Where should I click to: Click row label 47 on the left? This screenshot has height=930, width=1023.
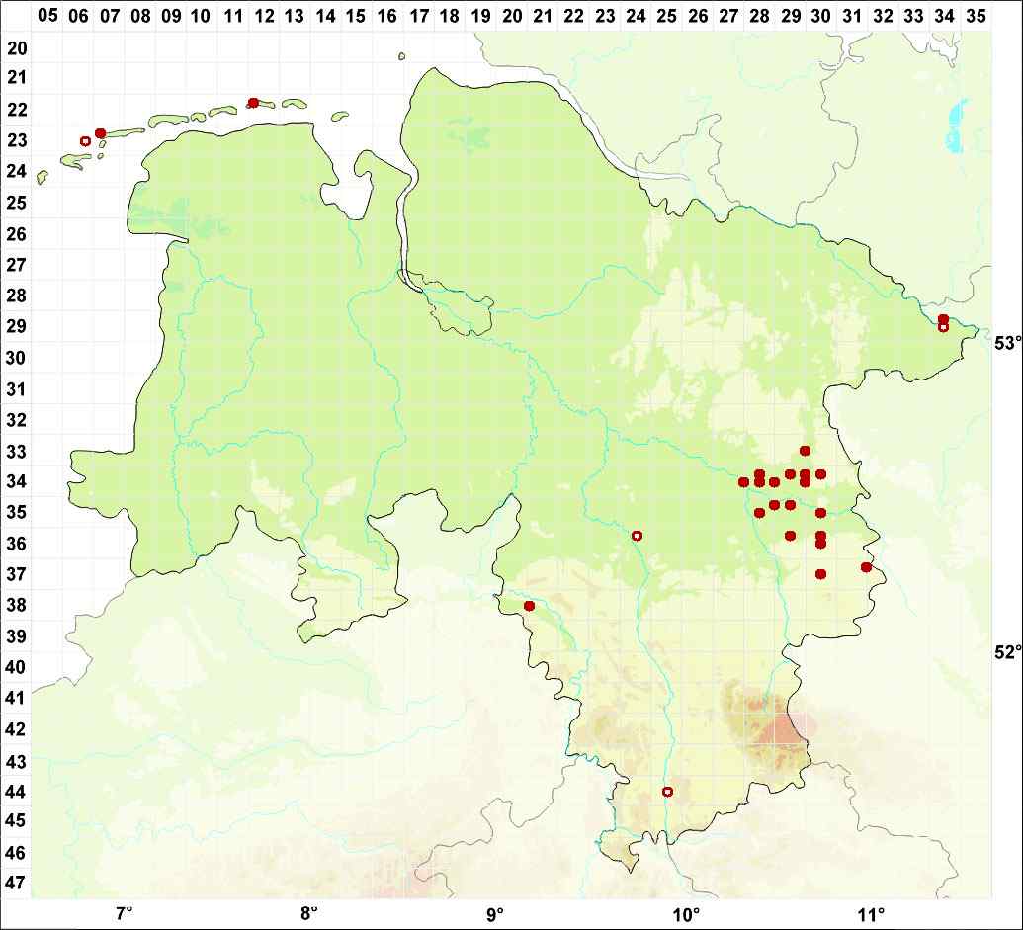17,883
